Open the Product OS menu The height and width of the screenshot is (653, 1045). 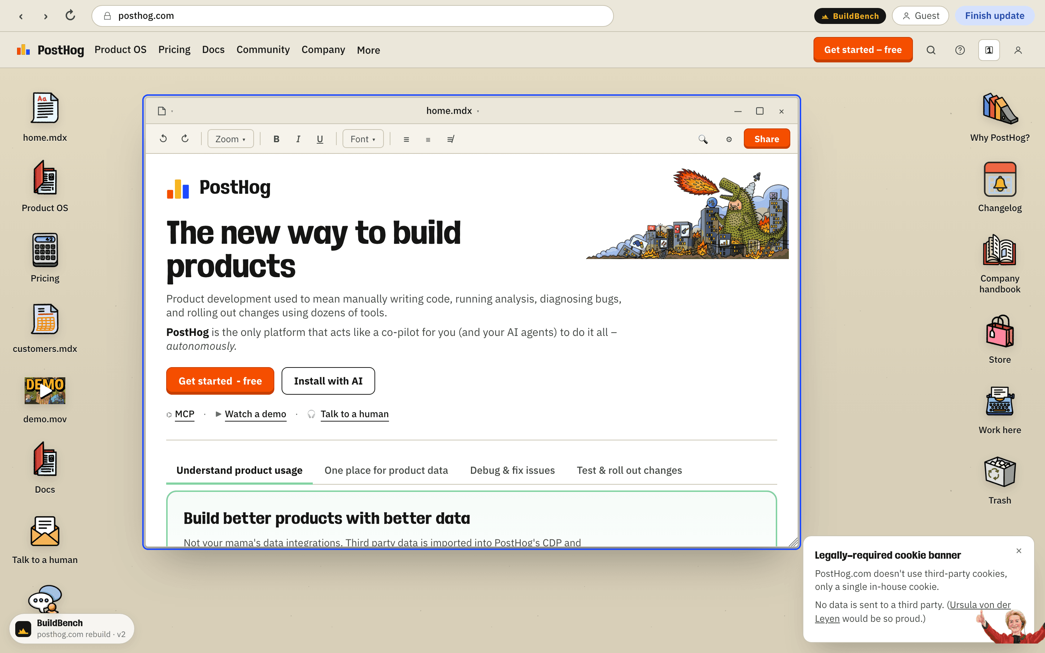[x=120, y=50]
